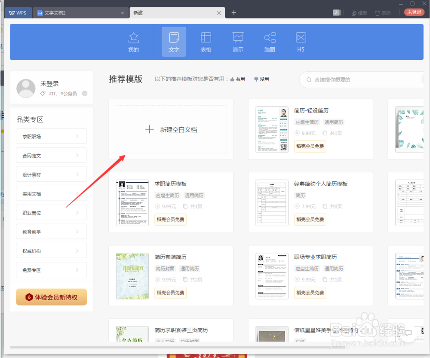
Task: Select the H5 icon
Action: click(x=301, y=42)
